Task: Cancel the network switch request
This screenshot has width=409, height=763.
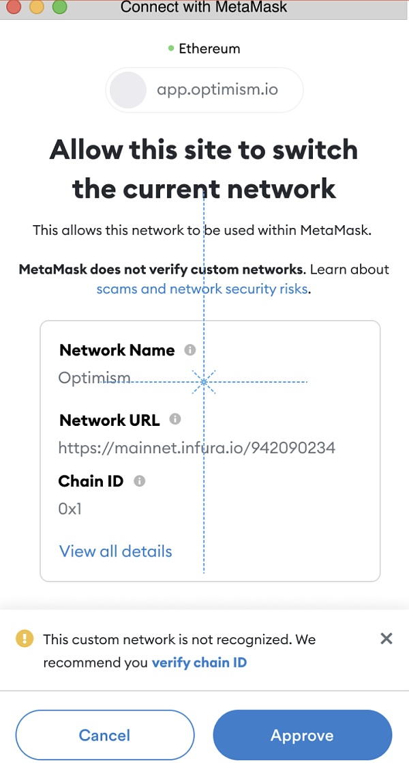Action: click(104, 736)
